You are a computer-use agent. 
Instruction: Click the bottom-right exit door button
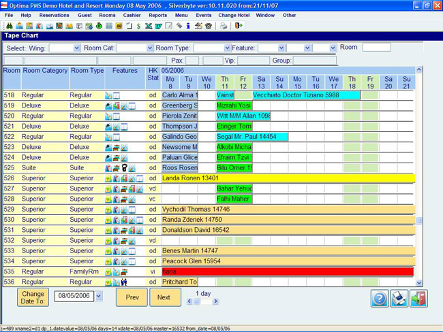[418, 299]
